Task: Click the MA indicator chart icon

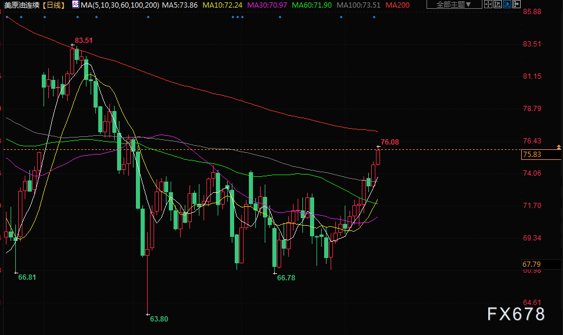Action: 75,5
